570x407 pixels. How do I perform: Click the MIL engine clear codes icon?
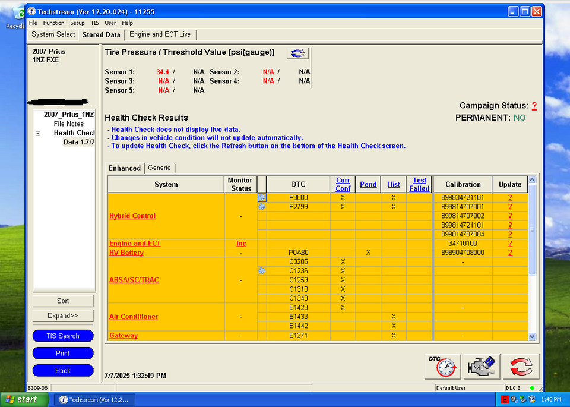pyautogui.click(x=482, y=367)
